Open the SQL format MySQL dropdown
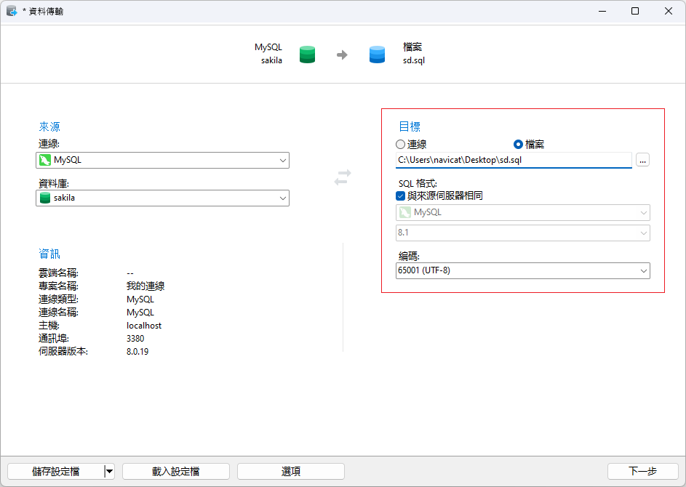This screenshot has height=487, width=686. tap(523, 212)
